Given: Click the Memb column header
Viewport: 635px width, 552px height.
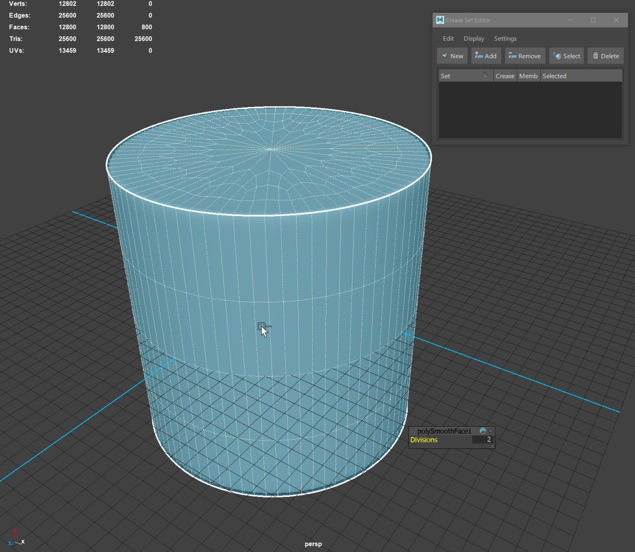Looking at the screenshot, I should pos(528,76).
